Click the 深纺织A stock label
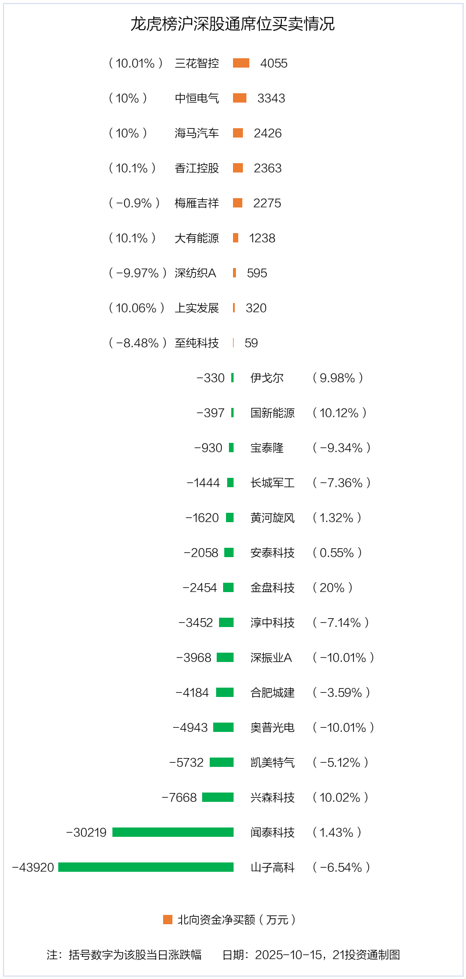 (195, 273)
